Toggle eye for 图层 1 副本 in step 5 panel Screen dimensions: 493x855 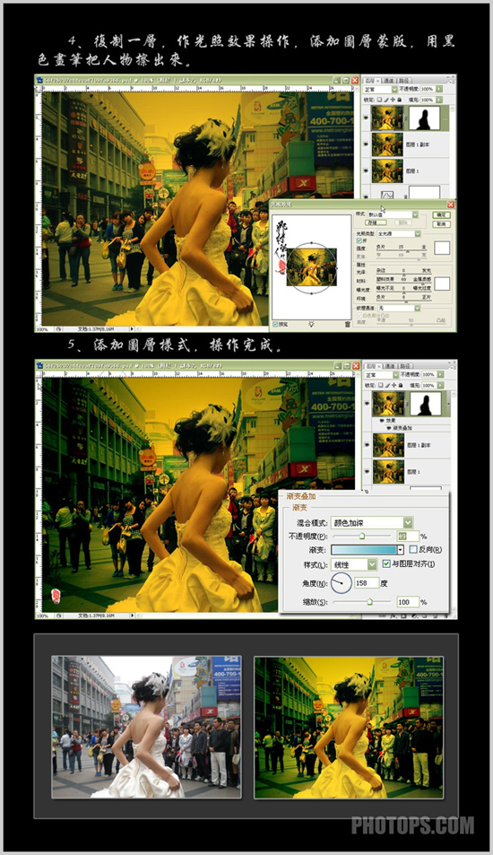368,445
